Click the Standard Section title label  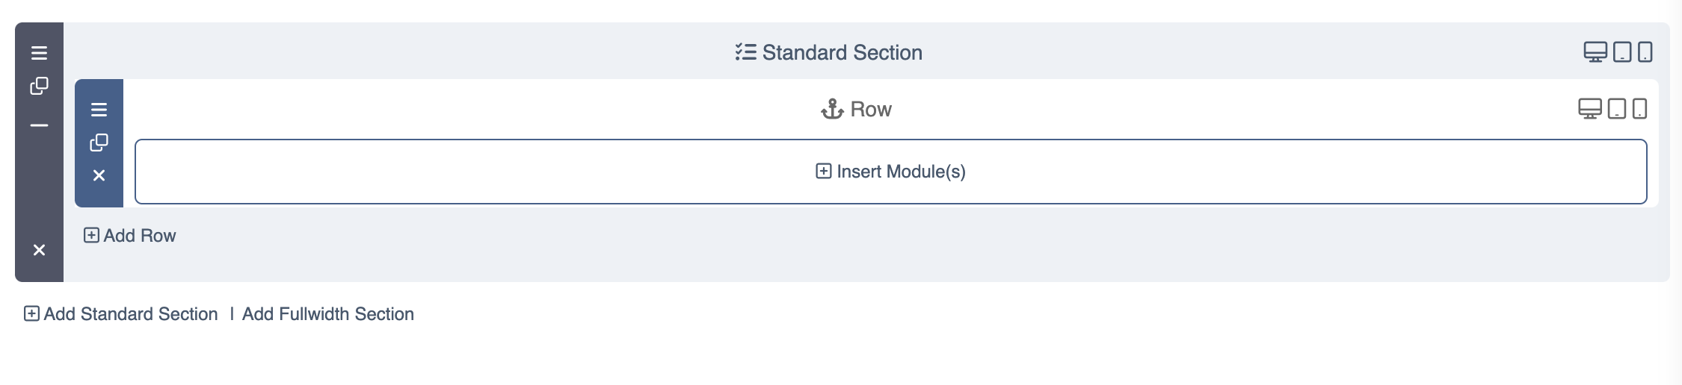coord(842,53)
